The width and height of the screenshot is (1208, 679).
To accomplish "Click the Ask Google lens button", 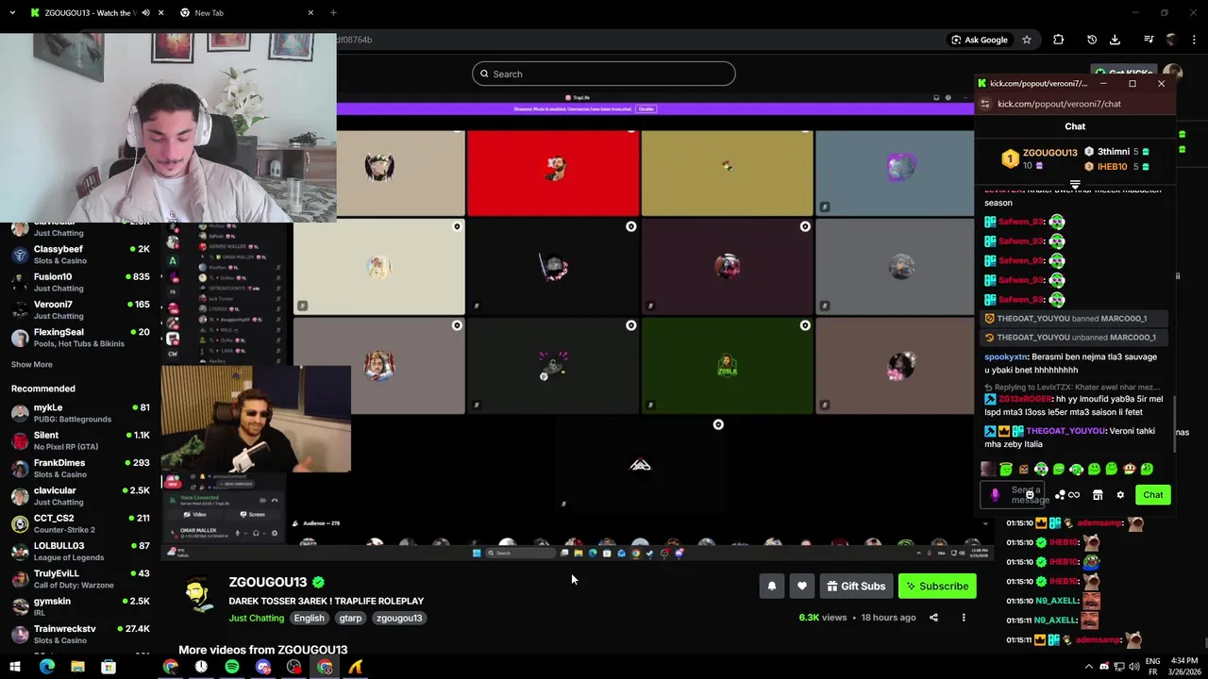I will [x=980, y=40].
